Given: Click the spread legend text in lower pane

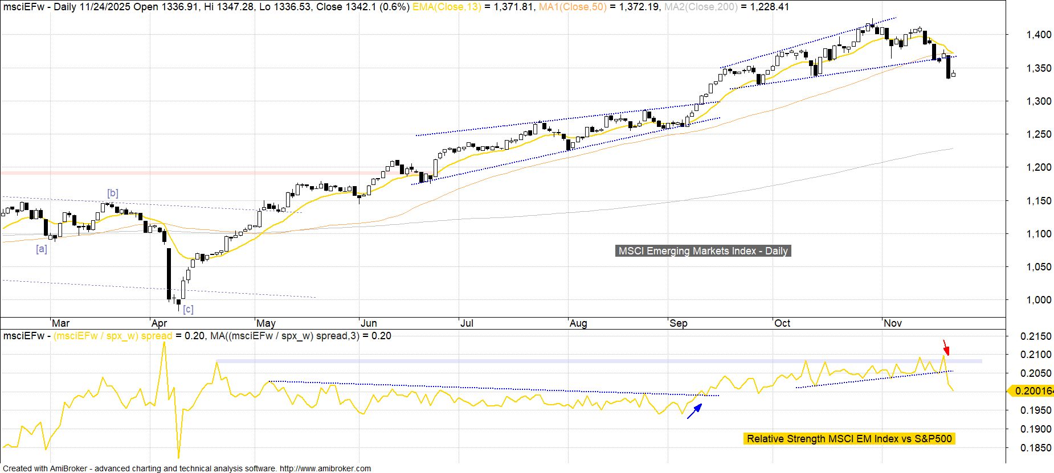Looking at the screenshot, I should [x=113, y=336].
